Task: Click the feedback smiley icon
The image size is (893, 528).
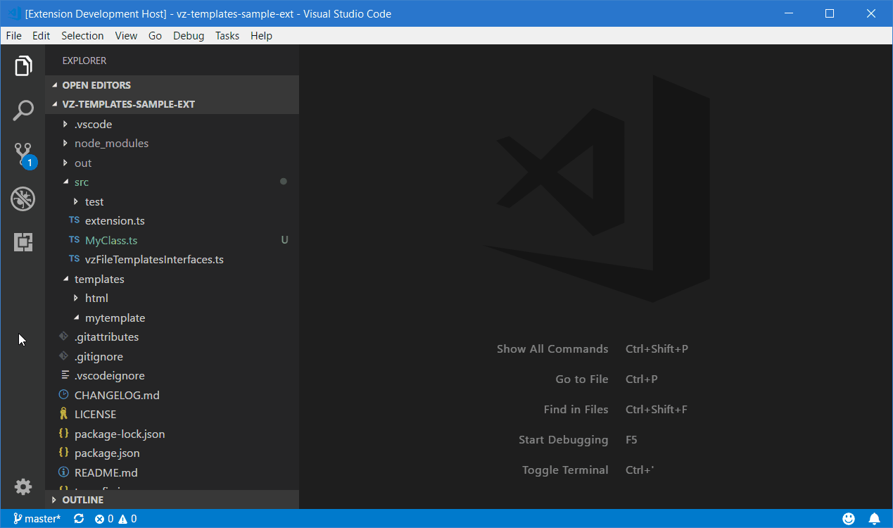Action: point(849,519)
